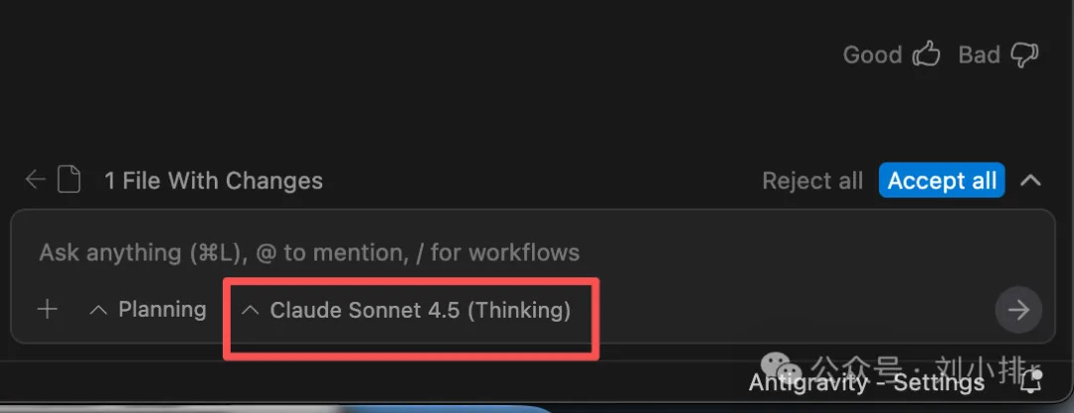Rate the response with the Bad label
This screenshot has width=1074, height=413.
click(979, 55)
